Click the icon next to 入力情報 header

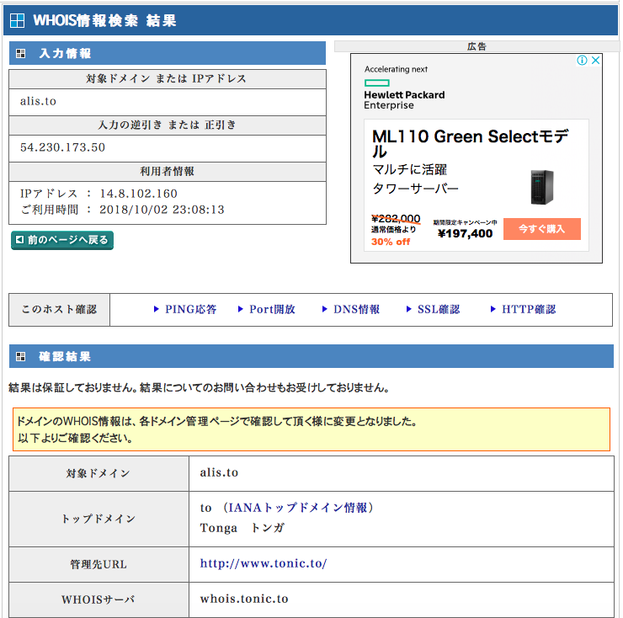[21, 53]
